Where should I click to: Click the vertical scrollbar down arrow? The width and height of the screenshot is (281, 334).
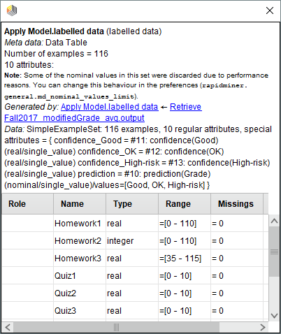(x=274, y=316)
